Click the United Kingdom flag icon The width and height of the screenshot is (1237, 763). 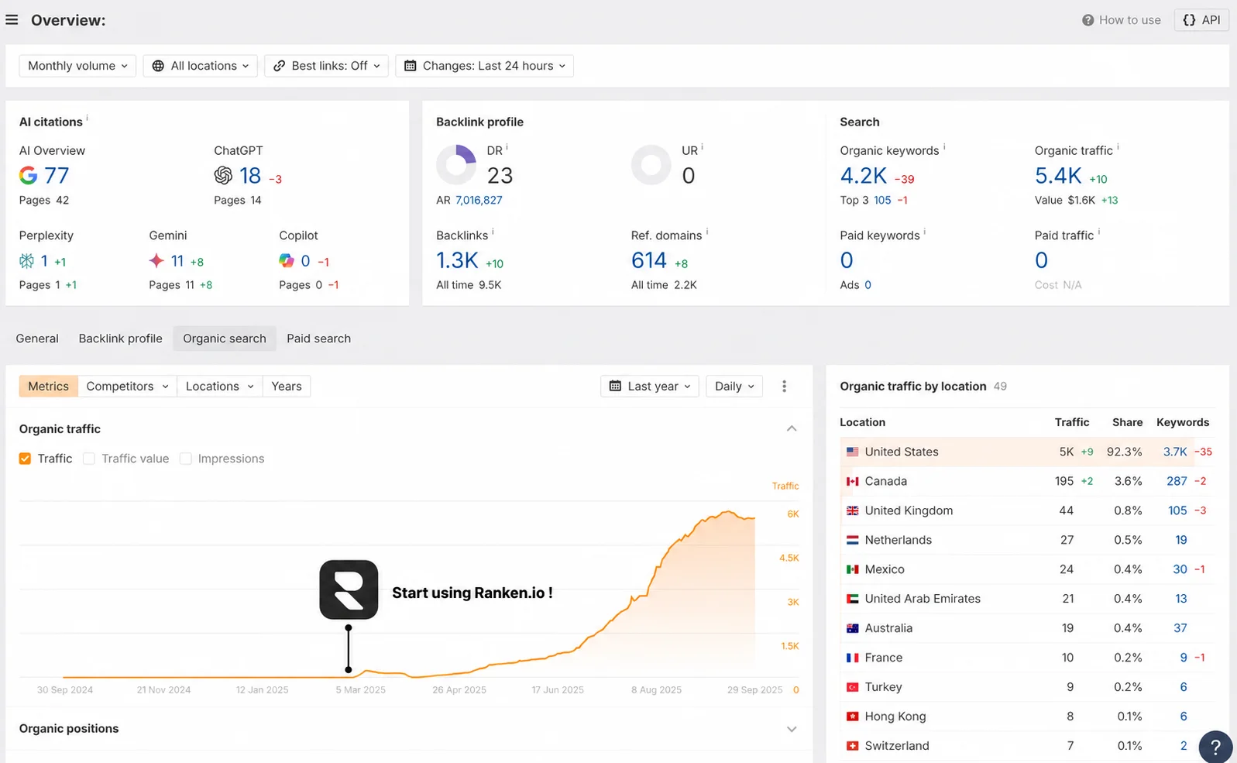852,510
